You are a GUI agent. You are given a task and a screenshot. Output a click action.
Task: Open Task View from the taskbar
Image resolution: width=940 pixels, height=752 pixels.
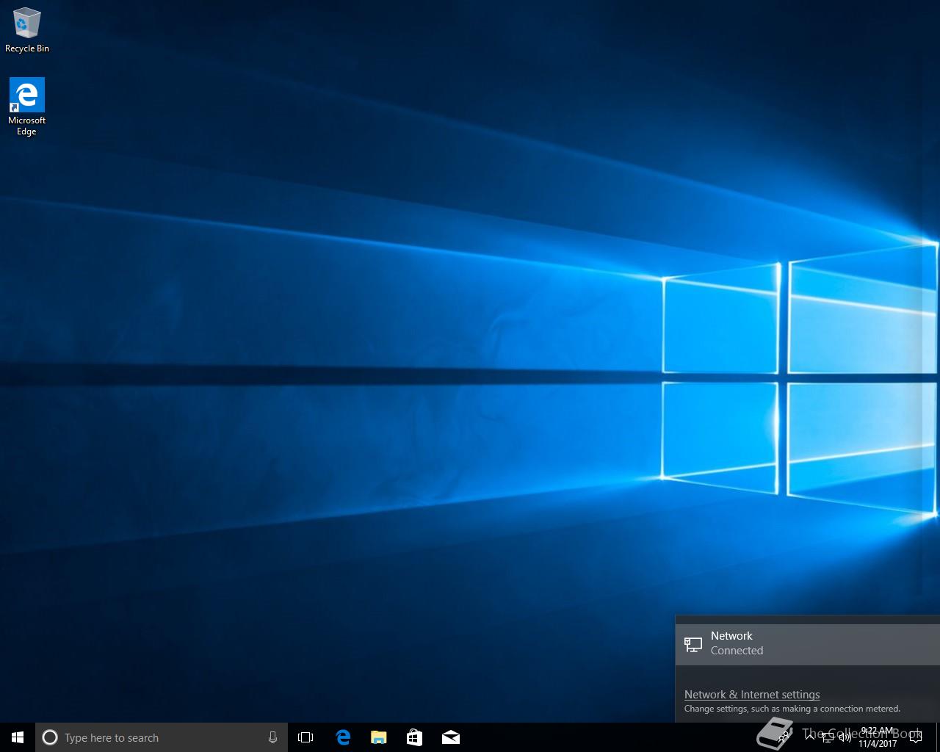305,737
